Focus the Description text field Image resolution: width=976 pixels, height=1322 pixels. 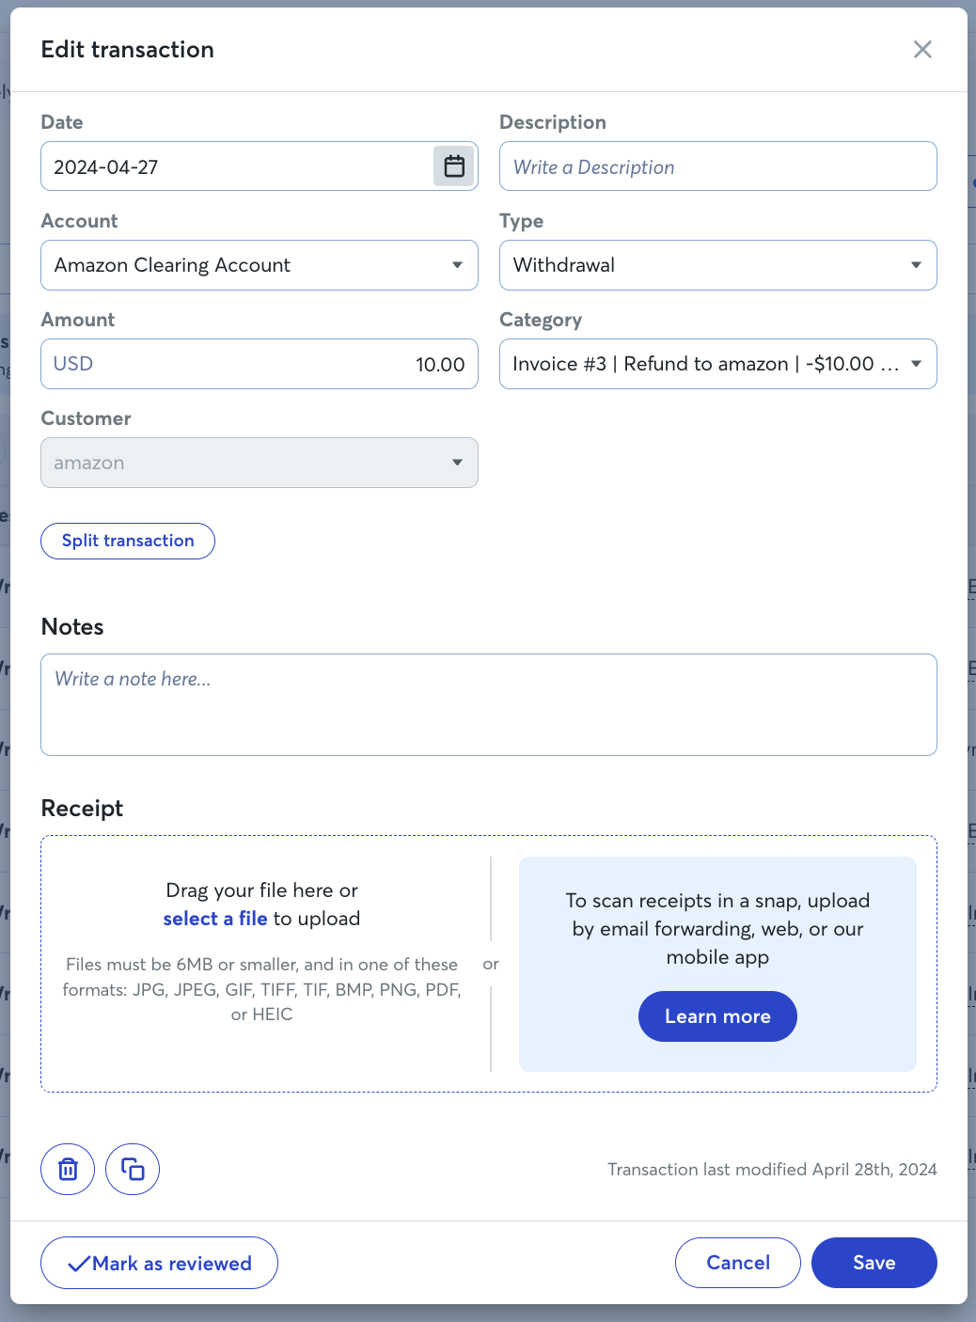[718, 166]
